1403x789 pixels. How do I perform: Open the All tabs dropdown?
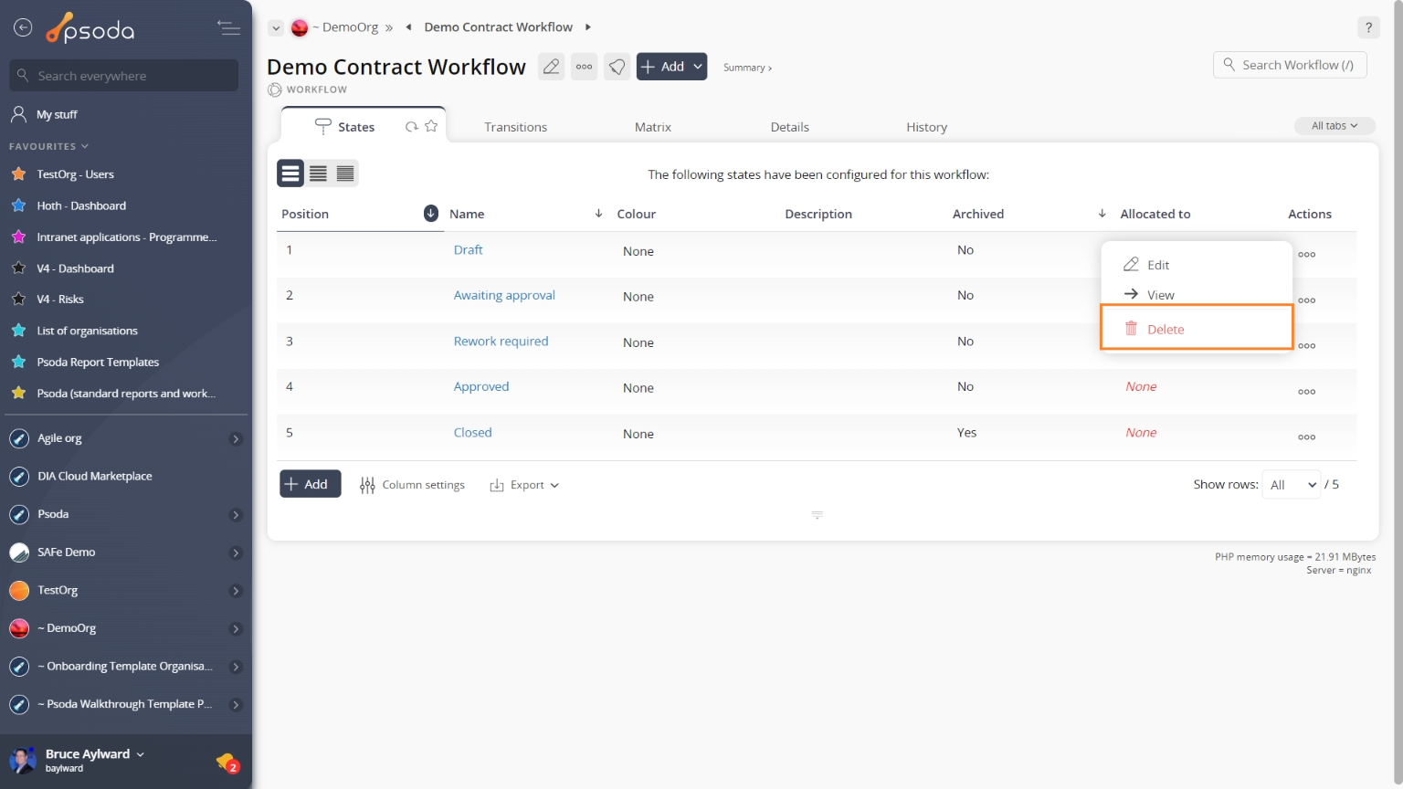coord(1334,126)
